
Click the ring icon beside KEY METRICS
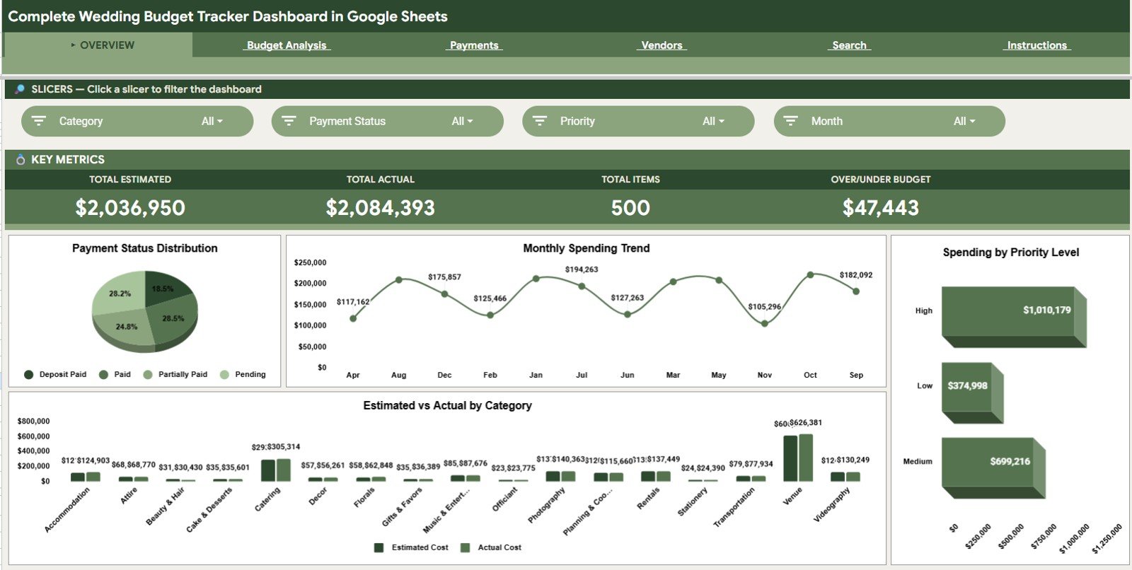pyautogui.click(x=21, y=160)
